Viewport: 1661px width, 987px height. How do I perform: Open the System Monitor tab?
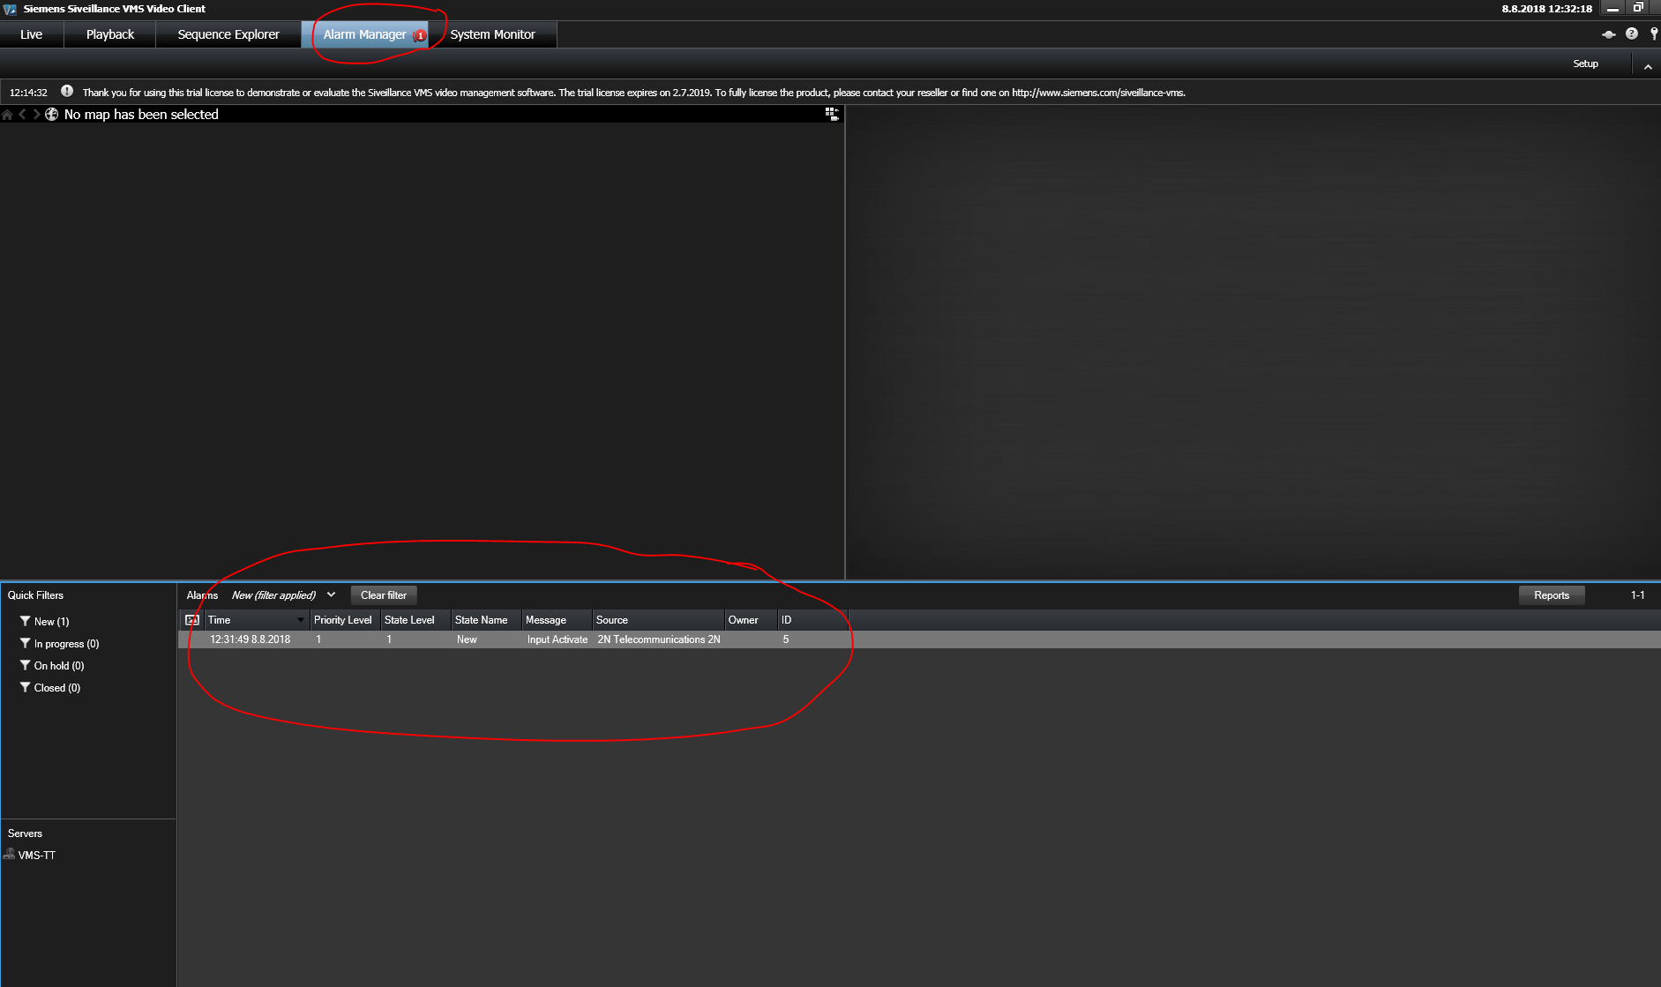click(492, 34)
